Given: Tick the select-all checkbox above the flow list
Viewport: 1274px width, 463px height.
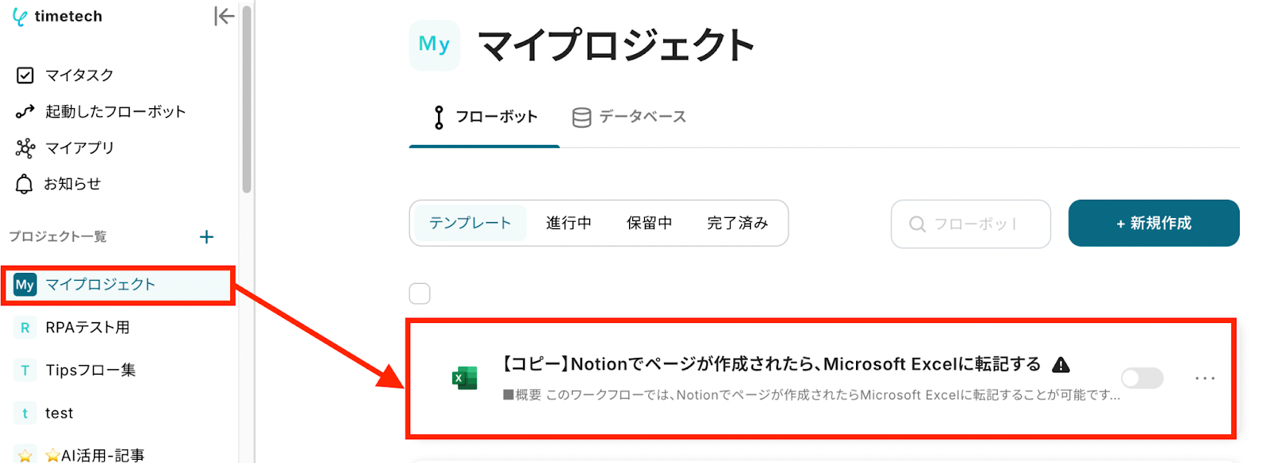Looking at the screenshot, I should [420, 294].
